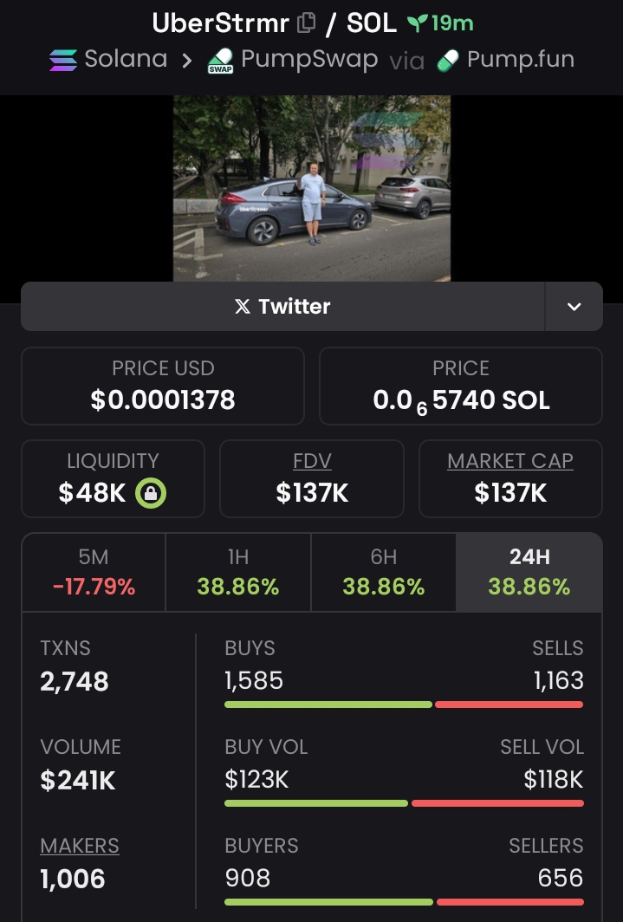This screenshot has height=922, width=623.
Task: Click the underlined MAKERS label
Action: coord(80,846)
